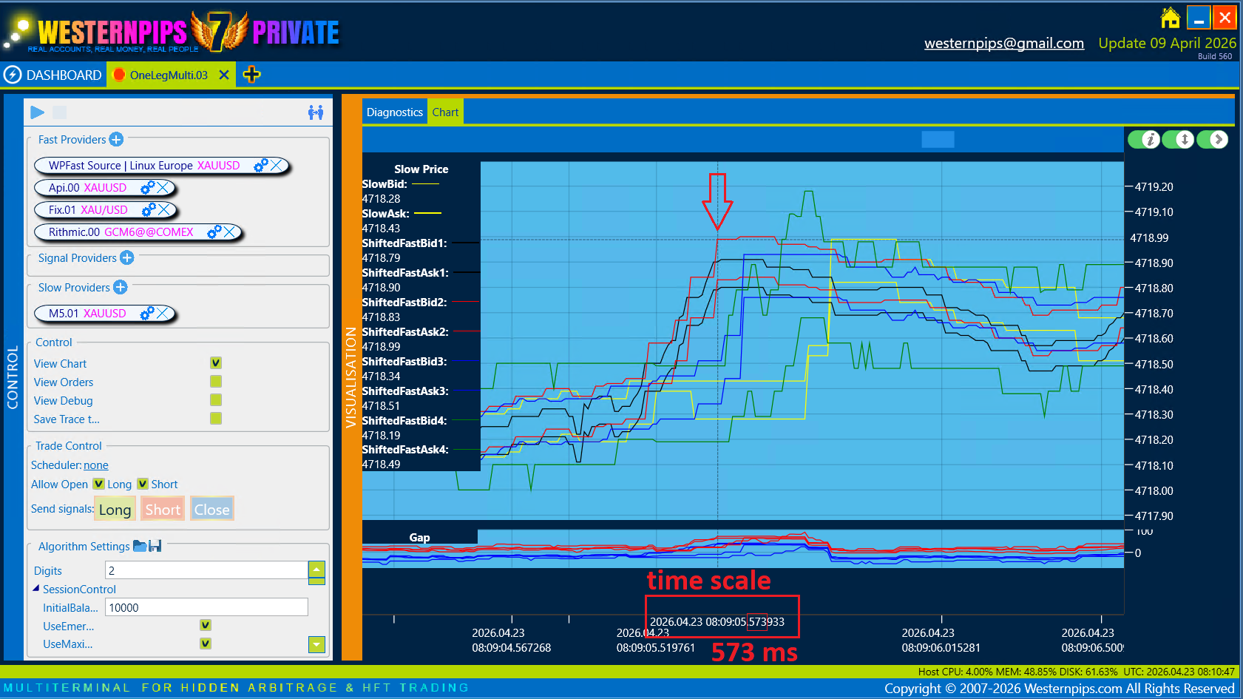Toggle the UseMaxi... checkbox

(x=206, y=644)
